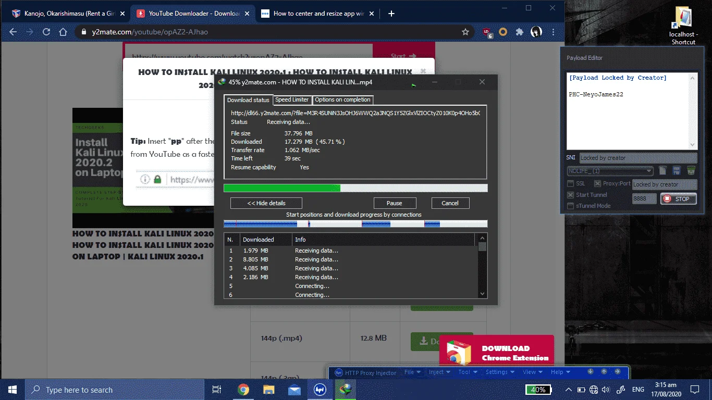Open the localhost shortcut on desktop
This screenshot has height=400, width=712.
[683, 26]
